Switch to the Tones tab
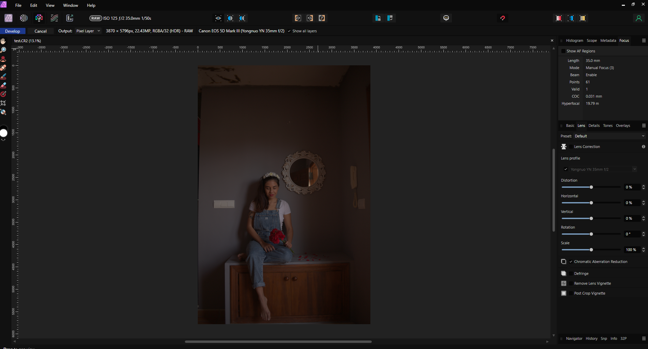Screen dimensions: 648x349 pos(608,126)
